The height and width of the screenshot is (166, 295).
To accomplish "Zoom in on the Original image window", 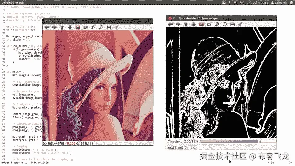I will coord(93,27).
